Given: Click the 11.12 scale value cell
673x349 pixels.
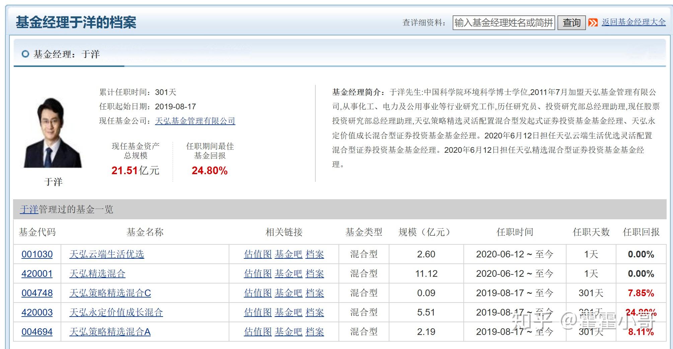Looking at the screenshot, I should click(426, 274).
